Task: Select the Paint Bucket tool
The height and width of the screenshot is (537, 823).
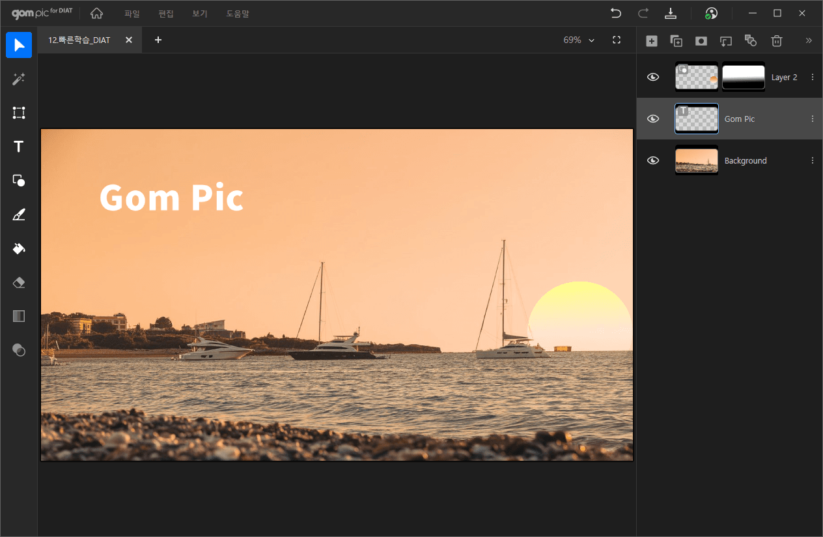Action: click(x=19, y=248)
